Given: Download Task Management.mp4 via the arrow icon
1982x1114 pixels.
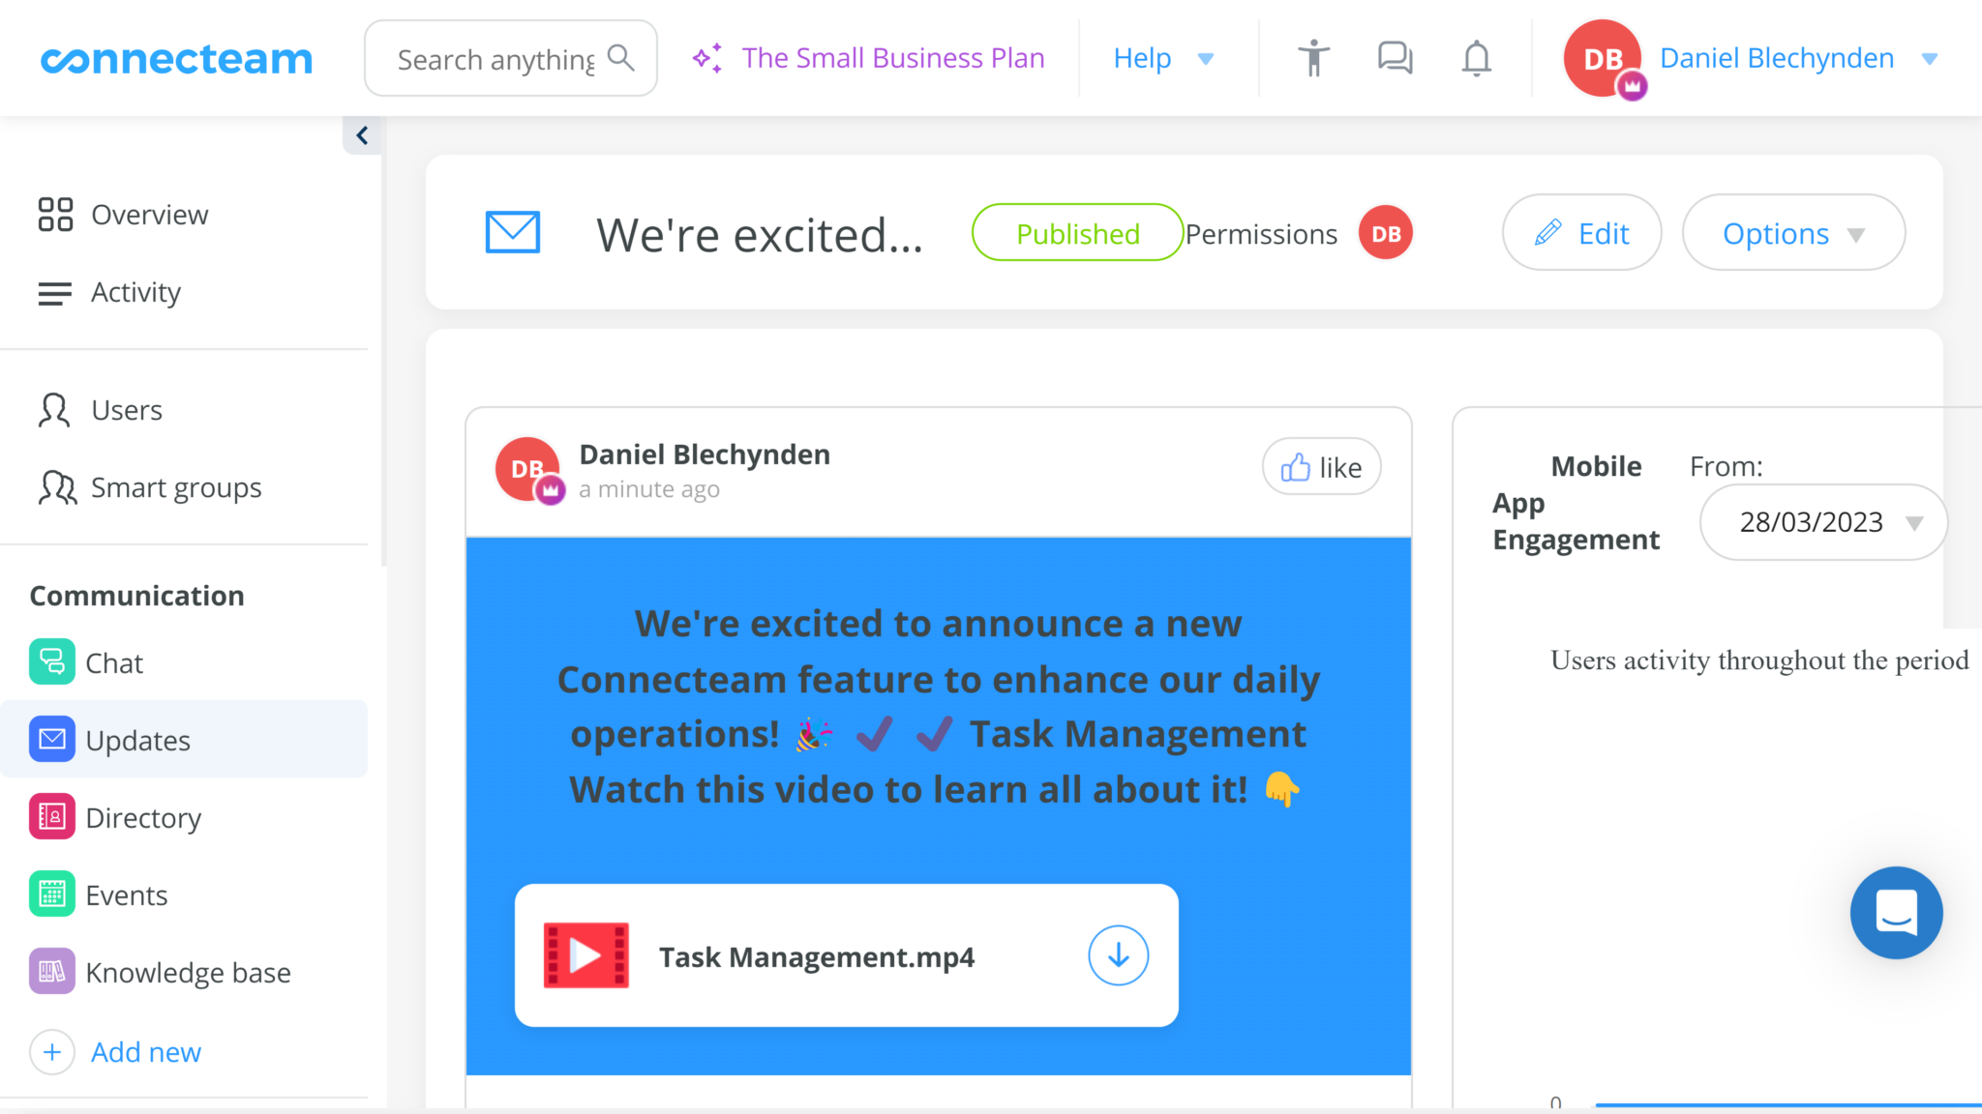Looking at the screenshot, I should [x=1118, y=955].
